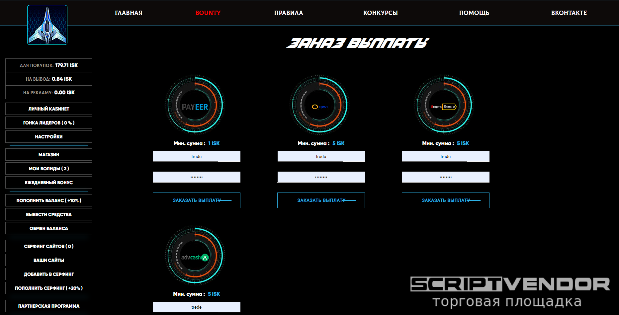The image size is (619, 315).
Task: Open ПАРТНЕРСКАЯ ПРОГРАММА page
Action: pos(49,306)
